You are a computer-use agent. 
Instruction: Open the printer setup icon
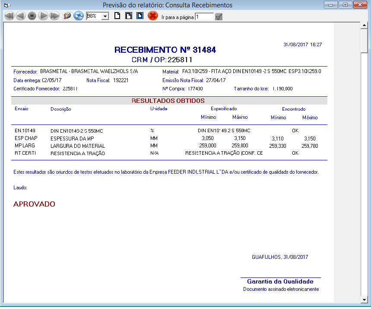67,16
